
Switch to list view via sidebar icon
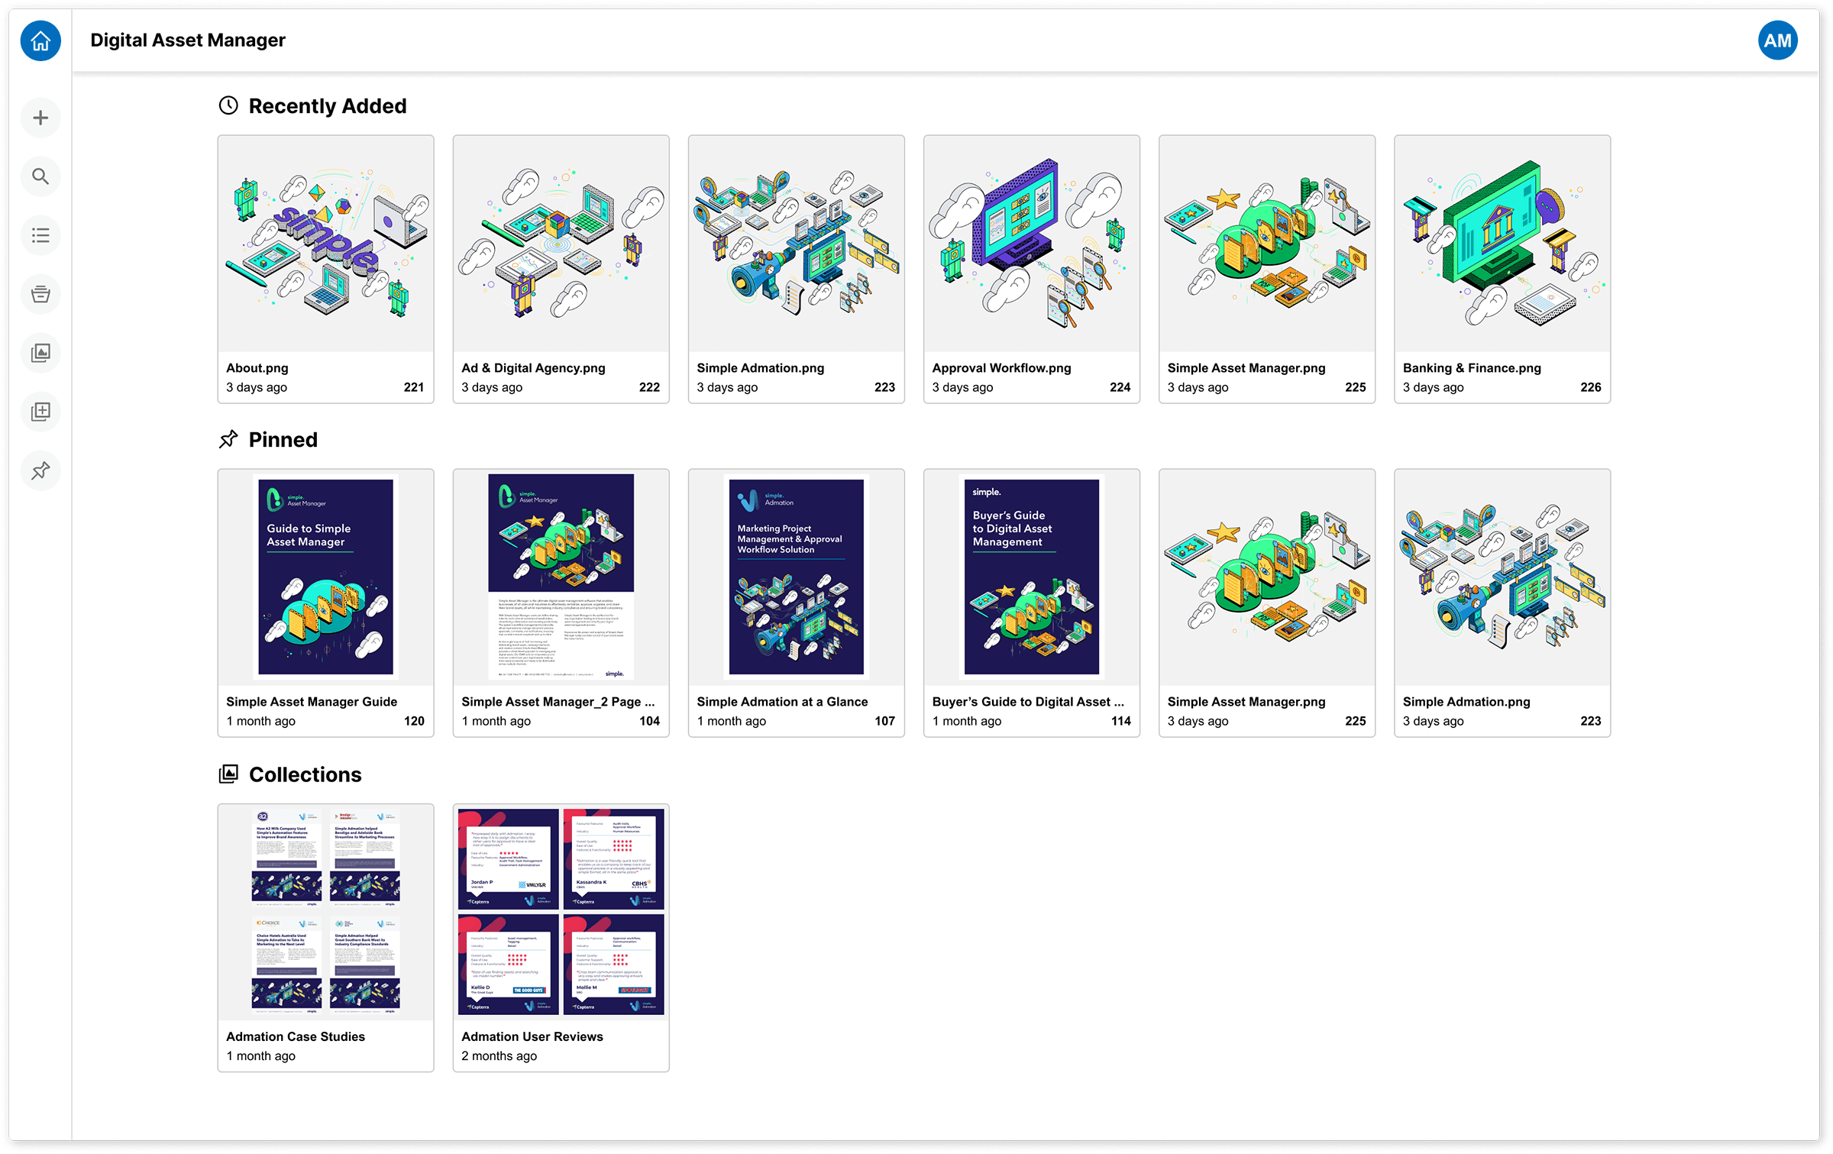tap(40, 235)
